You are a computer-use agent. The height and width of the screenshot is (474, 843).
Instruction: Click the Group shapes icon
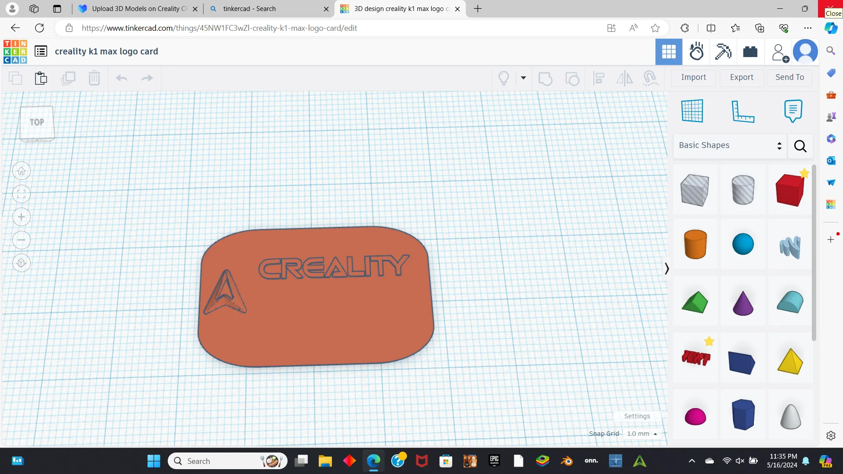(x=545, y=79)
